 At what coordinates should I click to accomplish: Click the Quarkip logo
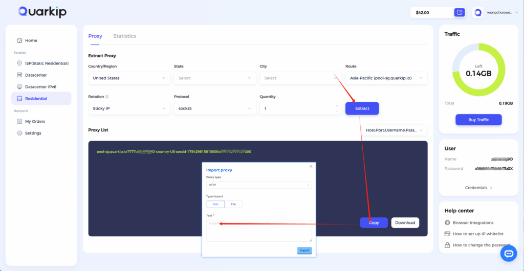click(42, 12)
